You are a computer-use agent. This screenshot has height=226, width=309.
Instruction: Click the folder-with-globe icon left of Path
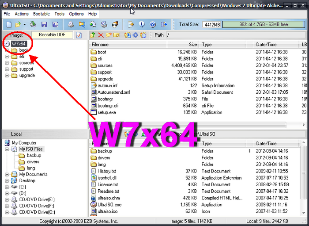point(143,35)
